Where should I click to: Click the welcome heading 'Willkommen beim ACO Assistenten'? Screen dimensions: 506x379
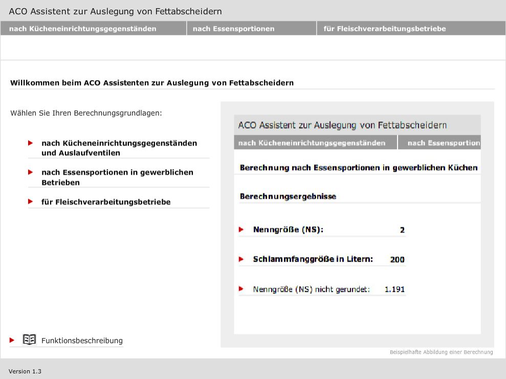pos(152,83)
